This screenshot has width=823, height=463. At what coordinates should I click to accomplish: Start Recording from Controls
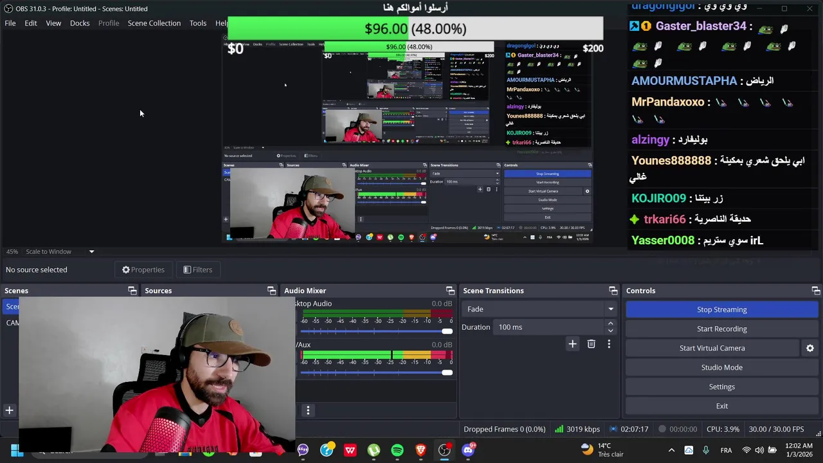pyautogui.click(x=721, y=329)
